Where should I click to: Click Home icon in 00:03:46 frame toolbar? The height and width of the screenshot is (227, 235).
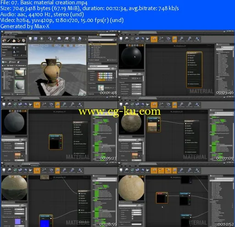pos(142,39)
